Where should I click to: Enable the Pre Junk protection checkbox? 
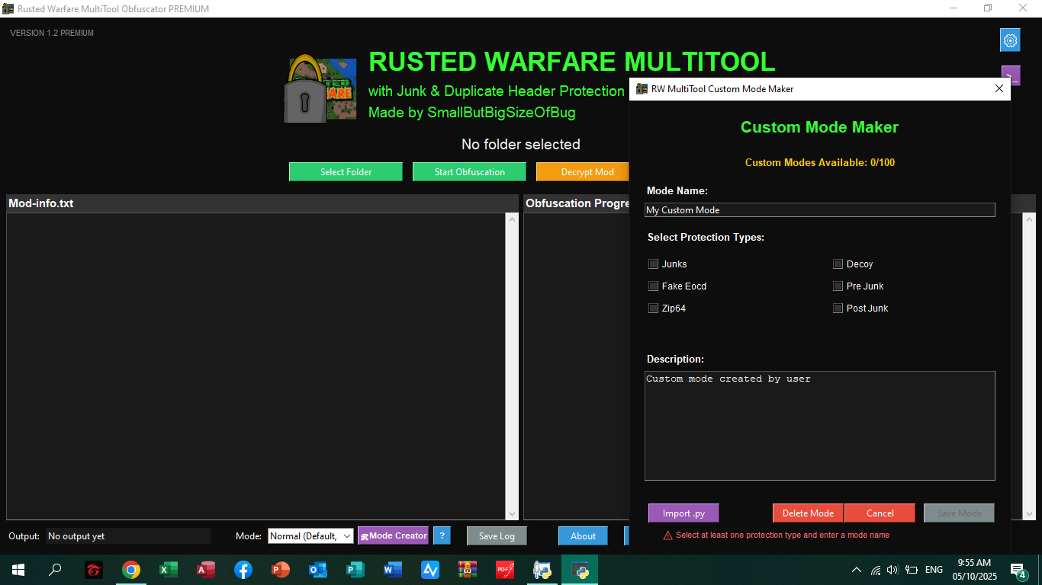838,286
